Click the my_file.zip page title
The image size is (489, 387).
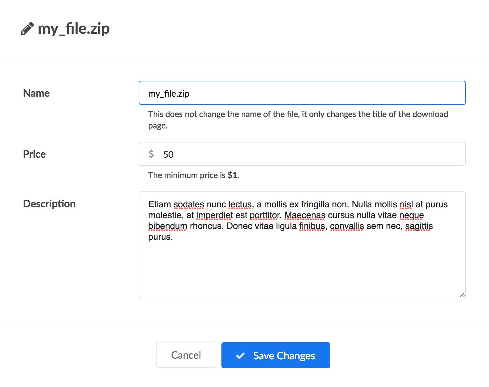pyautogui.click(x=73, y=29)
